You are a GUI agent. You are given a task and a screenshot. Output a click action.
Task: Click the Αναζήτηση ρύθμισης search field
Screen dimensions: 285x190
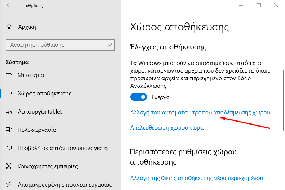(x=60, y=45)
